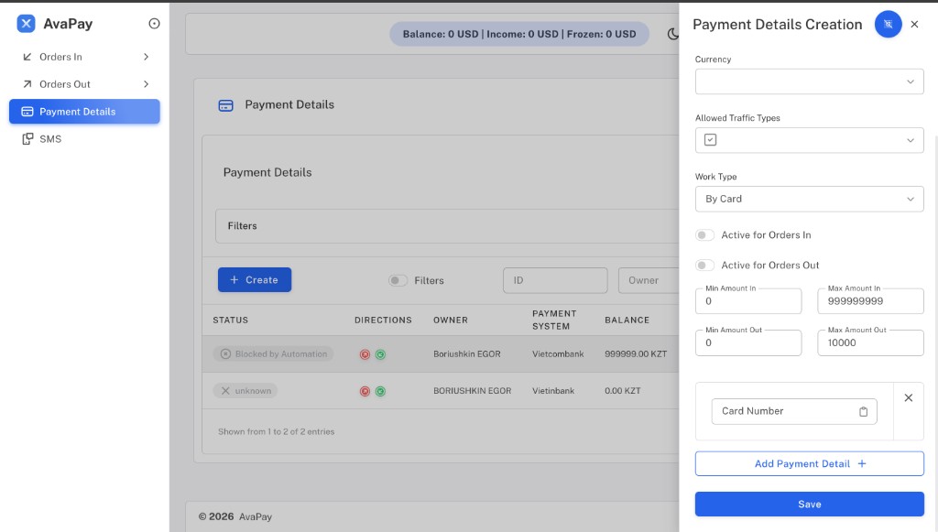Save the payment details
This screenshot has height=532, width=938.
pos(810,505)
